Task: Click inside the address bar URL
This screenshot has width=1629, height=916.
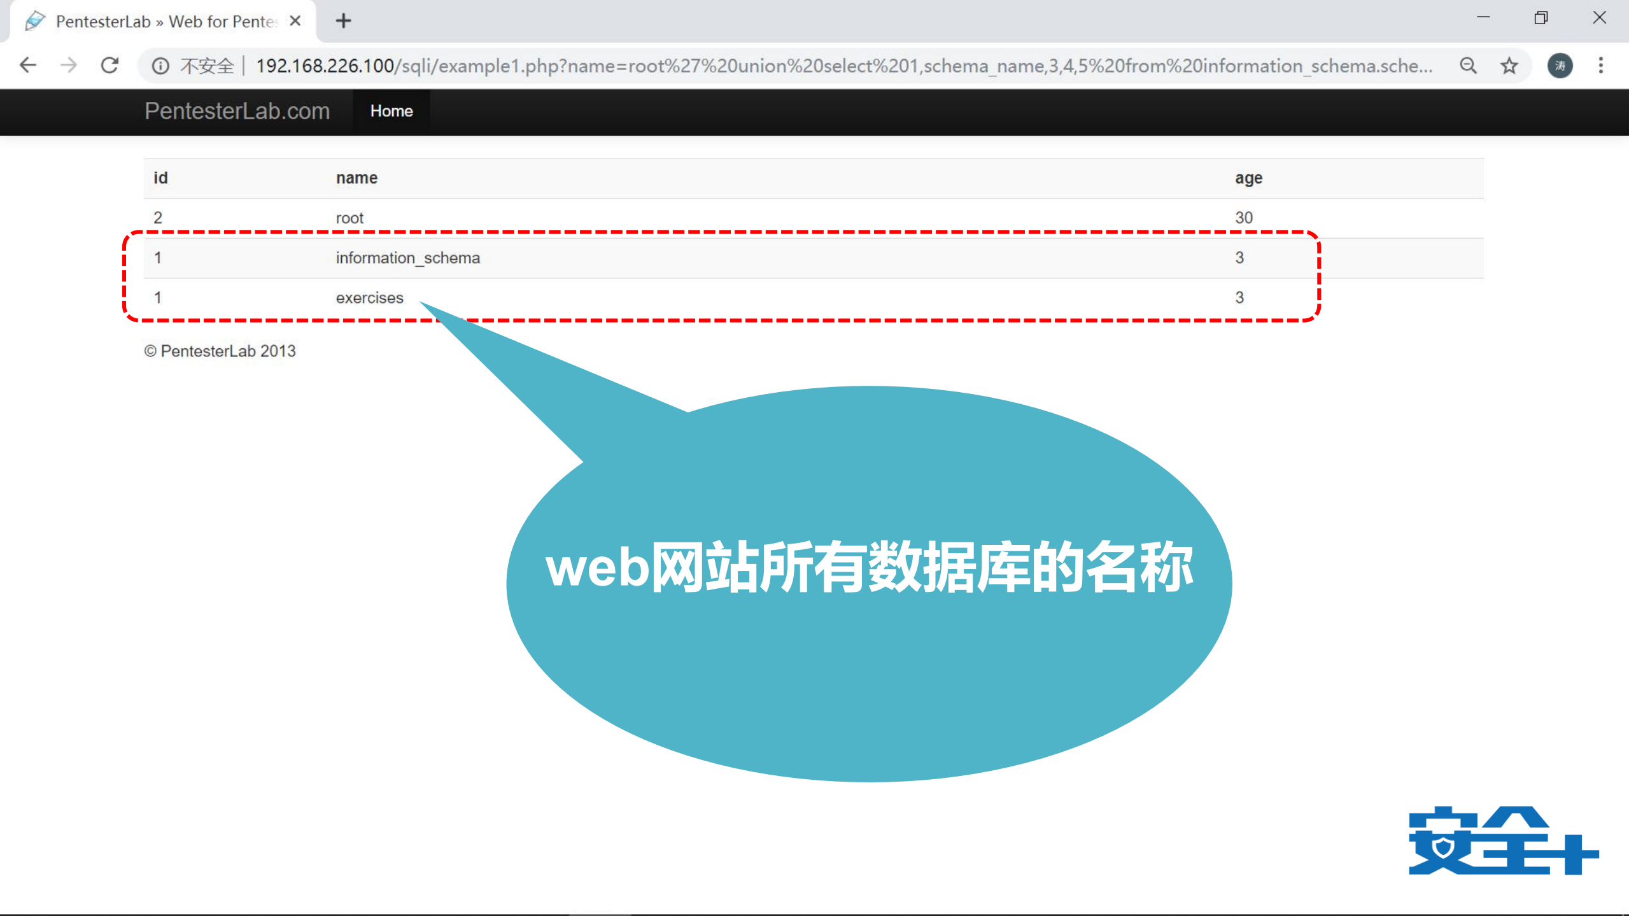Action: [764, 65]
